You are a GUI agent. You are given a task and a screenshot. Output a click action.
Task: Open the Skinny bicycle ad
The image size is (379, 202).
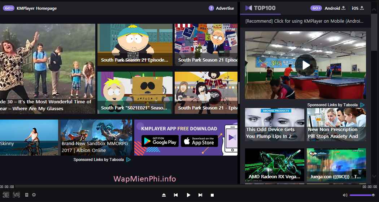pyautogui.click(x=29, y=138)
